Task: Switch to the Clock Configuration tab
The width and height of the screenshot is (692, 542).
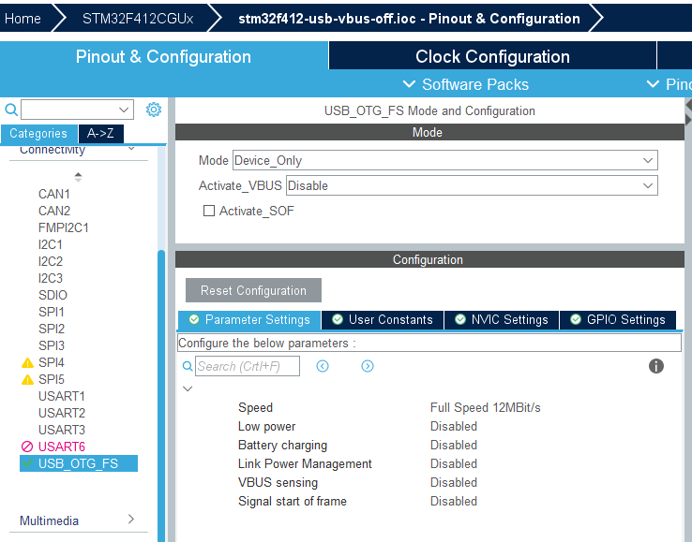Action: pos(492,56)
